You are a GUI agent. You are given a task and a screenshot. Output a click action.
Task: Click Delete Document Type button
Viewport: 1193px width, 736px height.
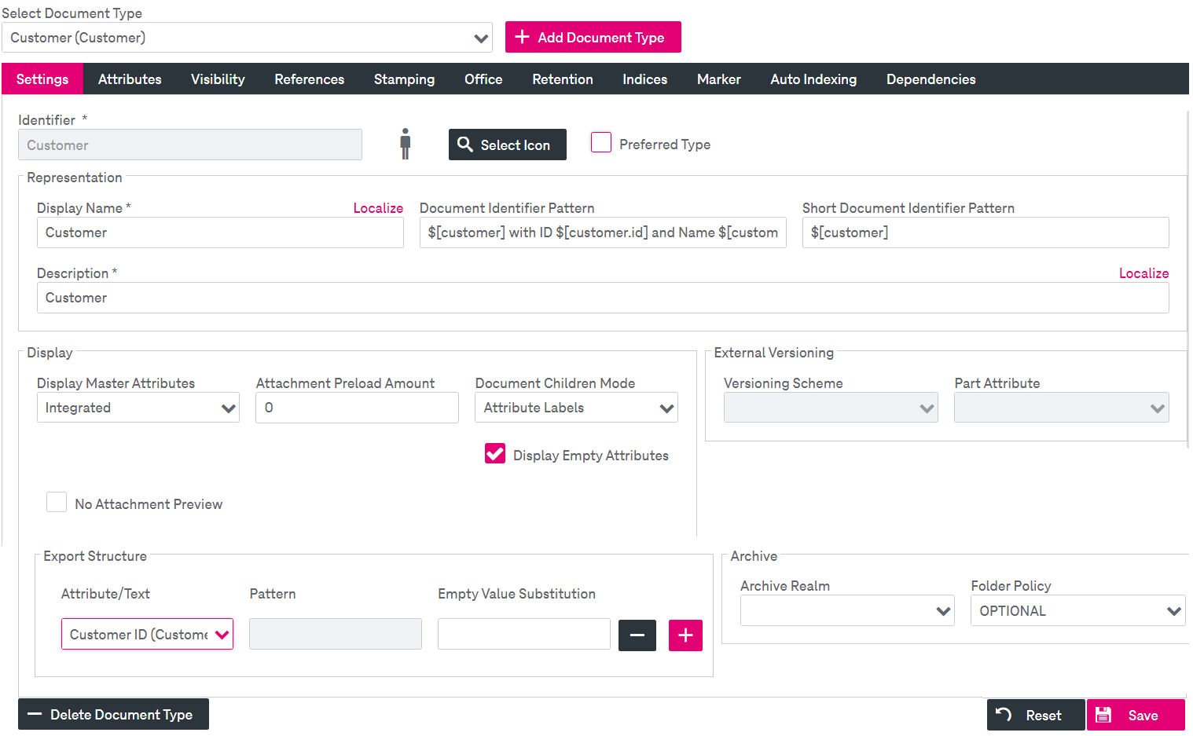[113, 714]
